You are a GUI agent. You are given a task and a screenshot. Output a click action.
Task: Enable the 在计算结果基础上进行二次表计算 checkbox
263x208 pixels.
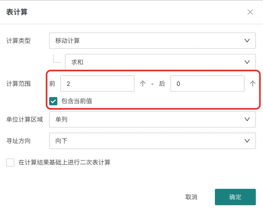10,162
